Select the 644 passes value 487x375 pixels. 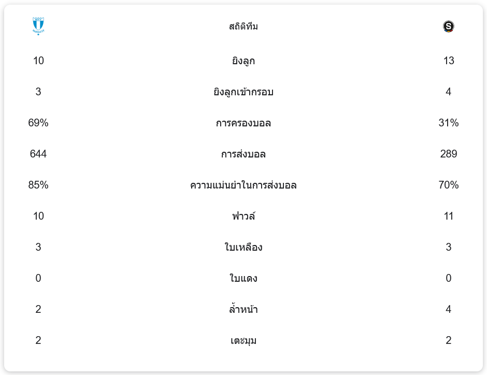pos(38,154)
